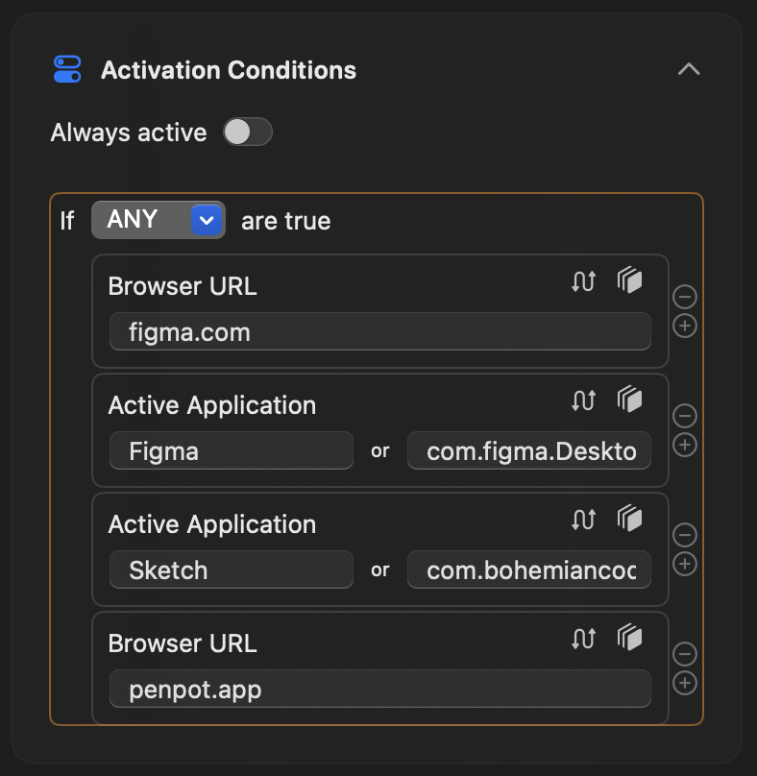Remove the Figma Active Application condition
757x776 pixels.
(685, 416)
